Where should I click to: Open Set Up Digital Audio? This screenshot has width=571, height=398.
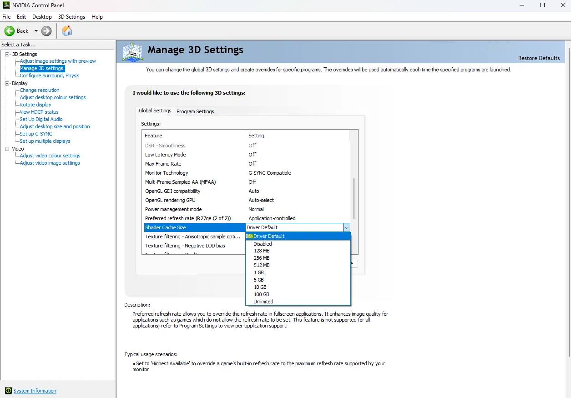tap(41, 119)
